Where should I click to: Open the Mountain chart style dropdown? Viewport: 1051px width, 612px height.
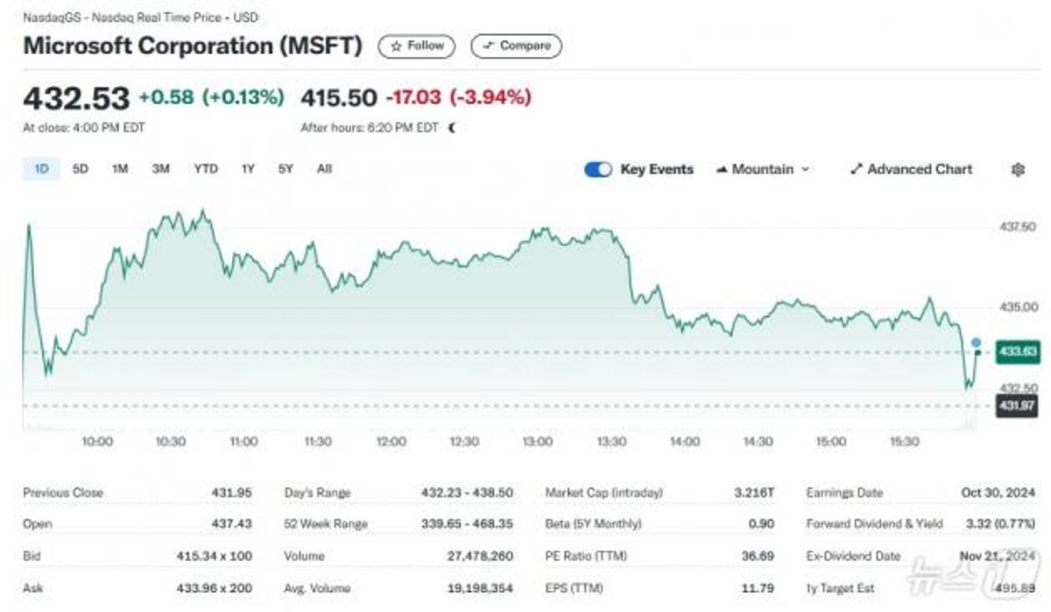tap(762, 169)
